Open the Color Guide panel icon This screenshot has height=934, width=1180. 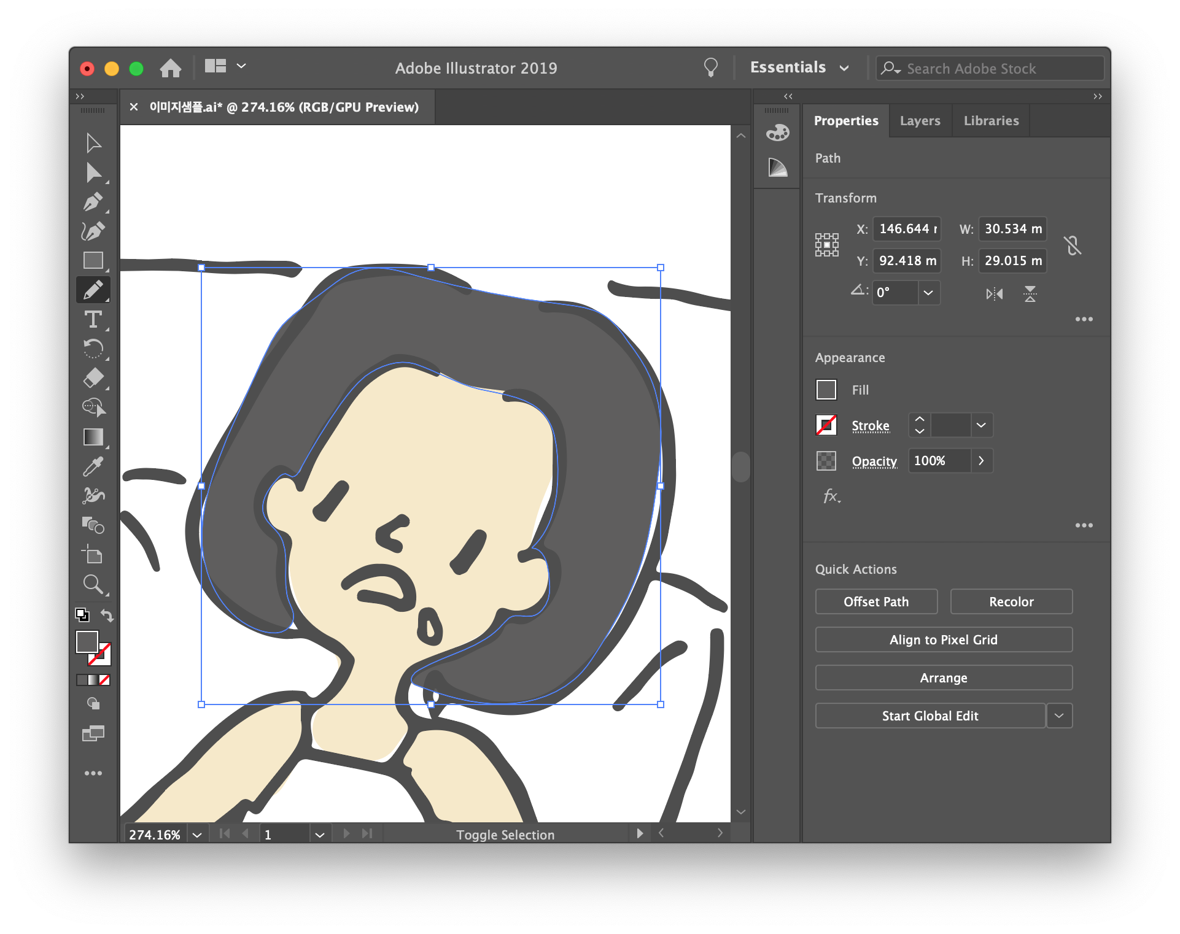pos(777,168)
